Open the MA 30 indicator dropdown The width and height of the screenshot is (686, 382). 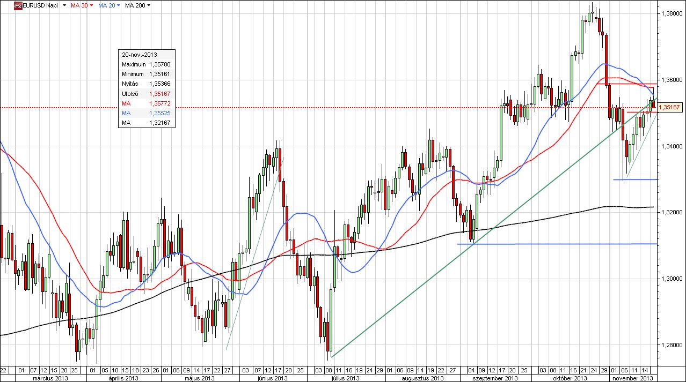click(92, 5)
